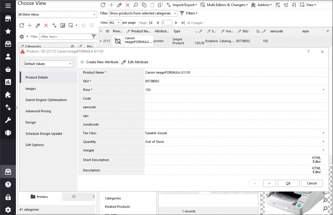Image resolution: width=333 pixels, height=215 pixels.
Task: Open the hamburger menu in sidebar
Action: 8,6
